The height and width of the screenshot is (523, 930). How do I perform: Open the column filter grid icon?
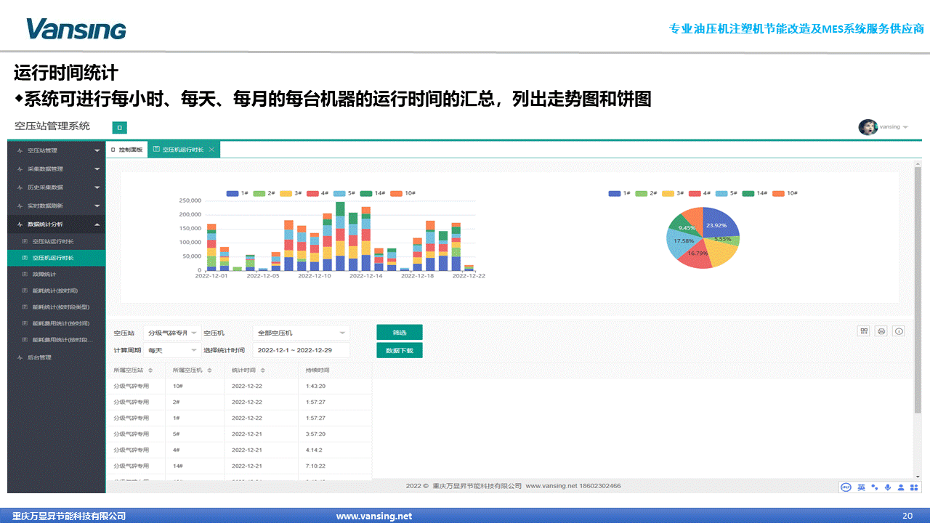point(864,331)
